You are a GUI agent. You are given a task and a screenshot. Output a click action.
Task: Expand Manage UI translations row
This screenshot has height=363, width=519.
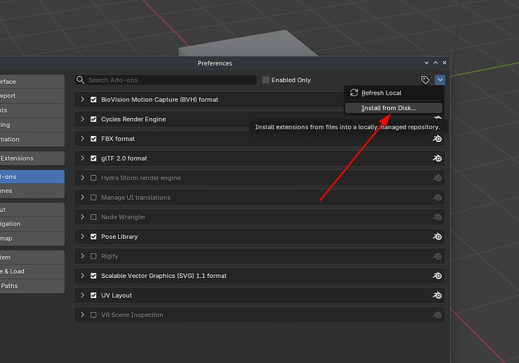pos(83,198)
